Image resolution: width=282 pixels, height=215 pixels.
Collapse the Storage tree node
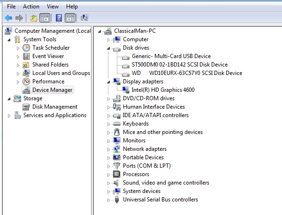(x=9, y=99)
